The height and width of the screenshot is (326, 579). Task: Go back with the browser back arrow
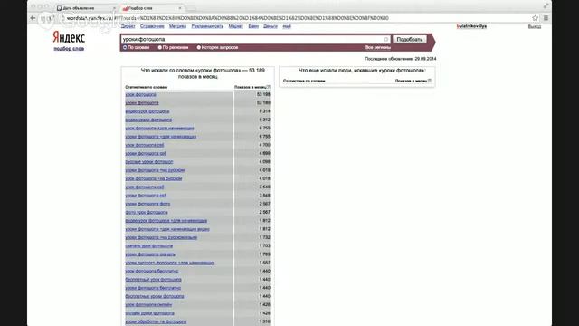[33, 18]
